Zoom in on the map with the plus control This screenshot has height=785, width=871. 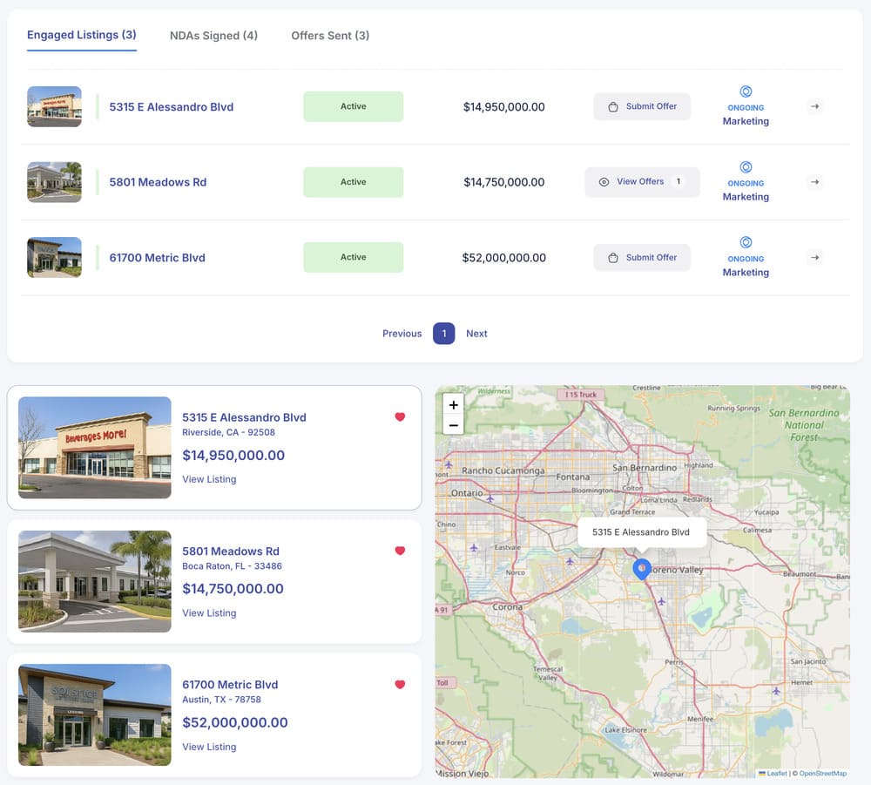[453, 404]
